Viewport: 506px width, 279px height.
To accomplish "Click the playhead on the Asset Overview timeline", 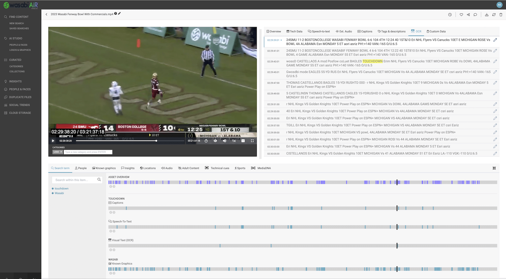I will (397, 182).
